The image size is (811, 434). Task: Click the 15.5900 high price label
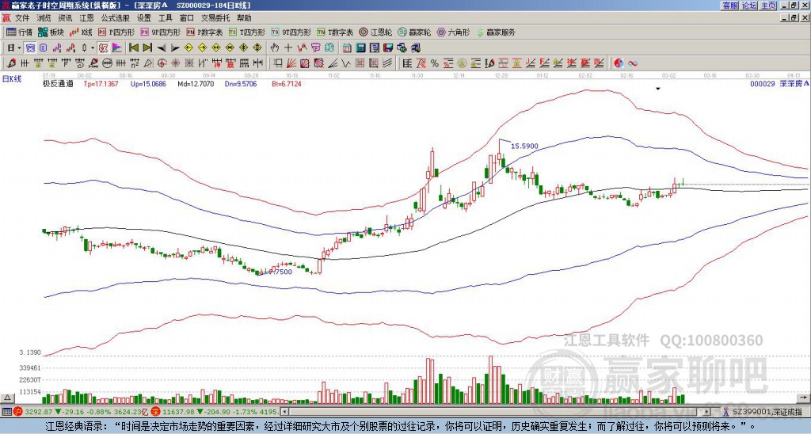(524, 147)
